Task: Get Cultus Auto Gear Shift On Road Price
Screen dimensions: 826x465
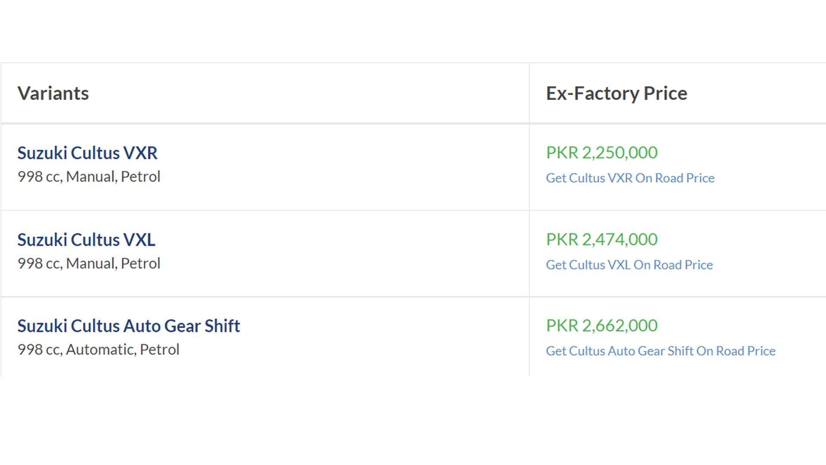Action: (x=660, y=351)
